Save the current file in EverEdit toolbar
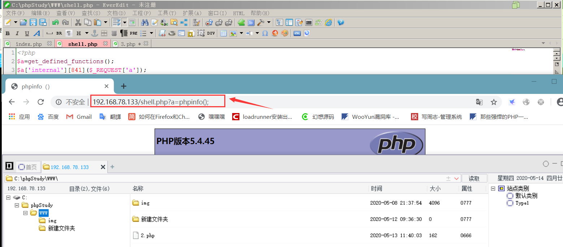Screen dimensions: 563x247 [x=33, y=22]
